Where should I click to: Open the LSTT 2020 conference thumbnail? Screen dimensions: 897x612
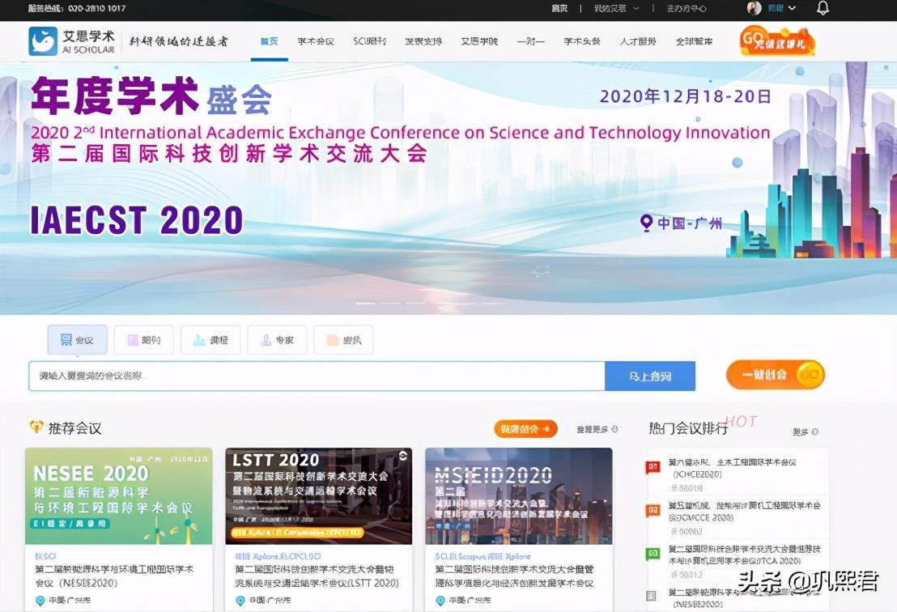318,495
